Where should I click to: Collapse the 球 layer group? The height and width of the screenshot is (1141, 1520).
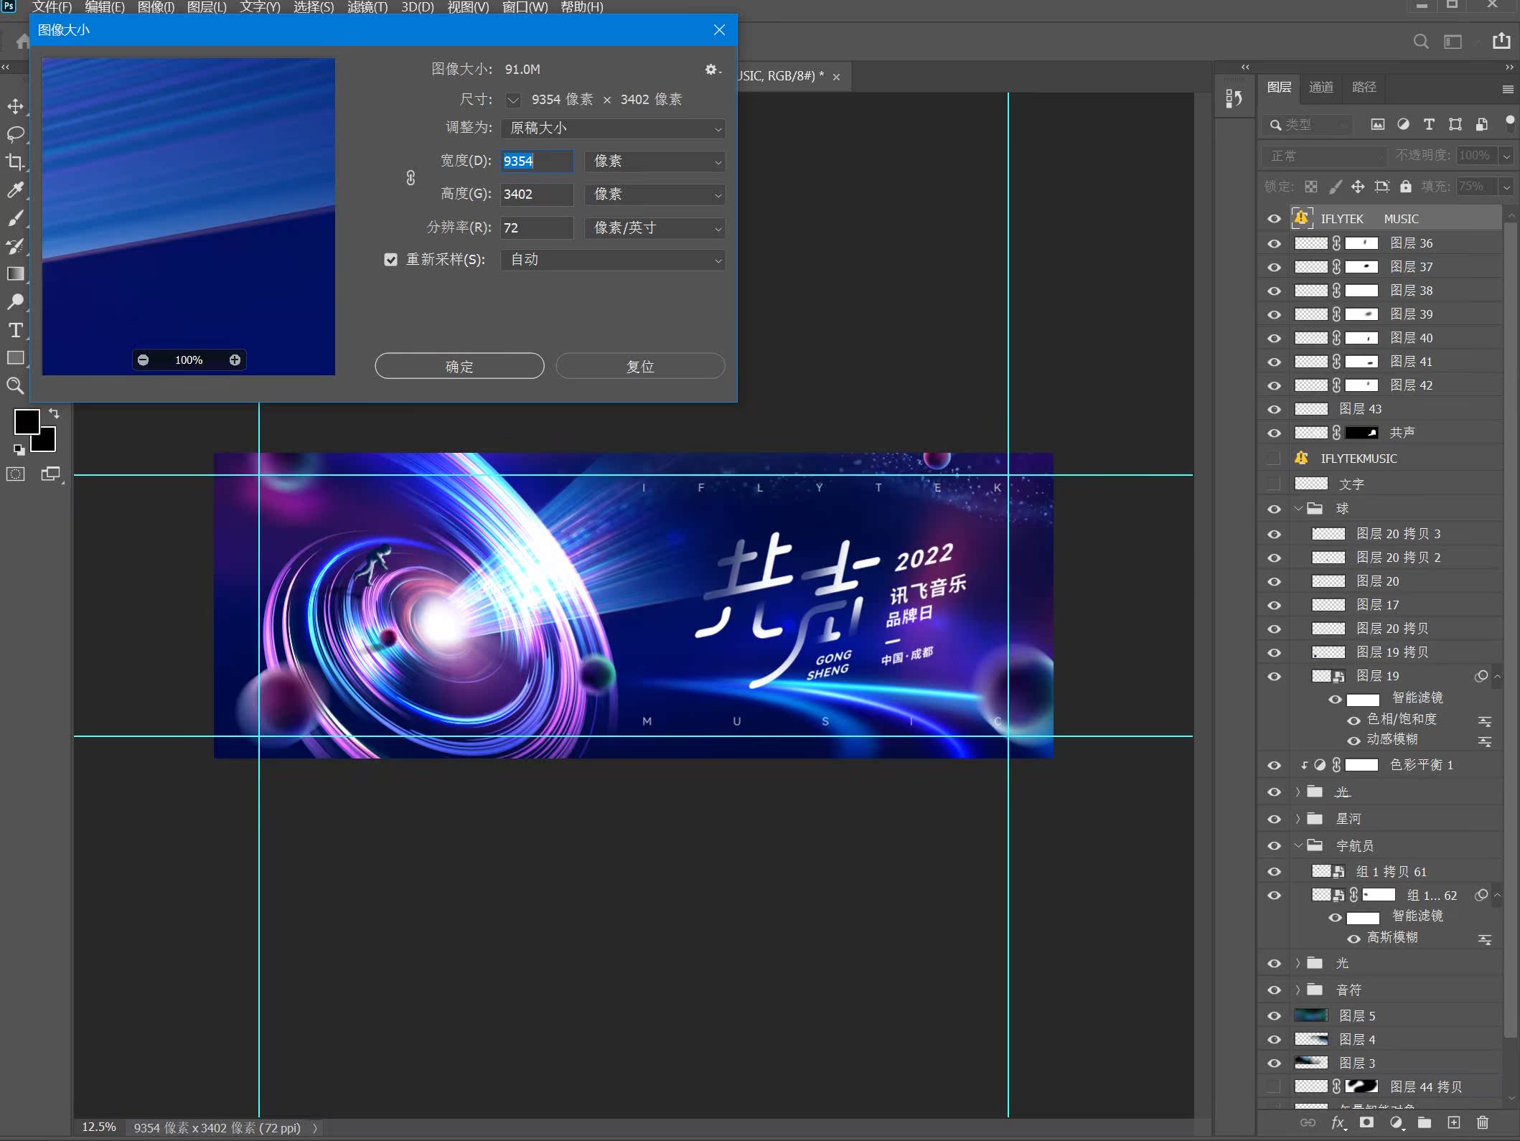tap(1298, 509)
